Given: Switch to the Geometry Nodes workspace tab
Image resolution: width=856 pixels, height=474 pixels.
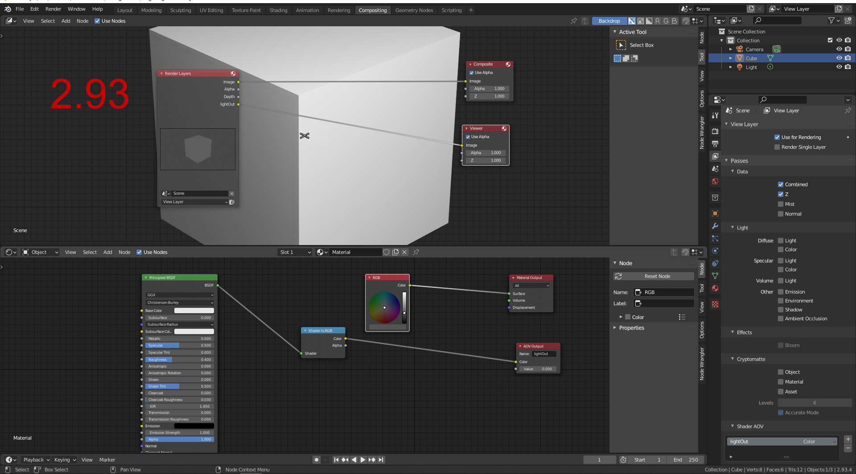Looking at the screenshot, I should click(414, 10).
